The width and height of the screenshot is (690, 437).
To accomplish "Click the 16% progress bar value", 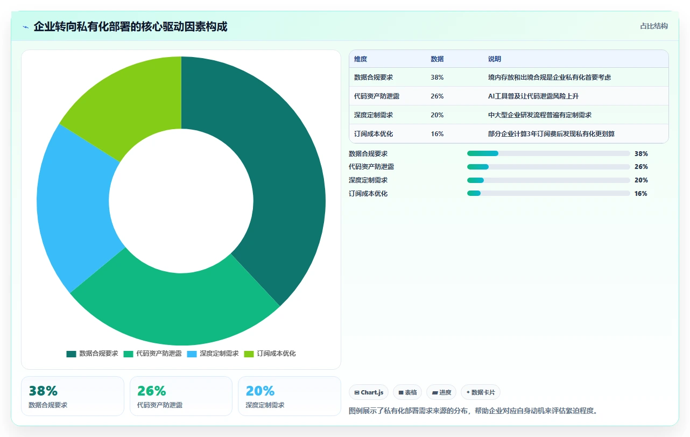I will 641,194.
